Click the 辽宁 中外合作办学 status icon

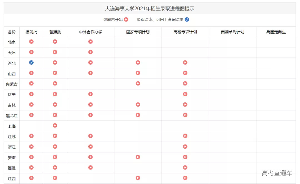point(91,94)
